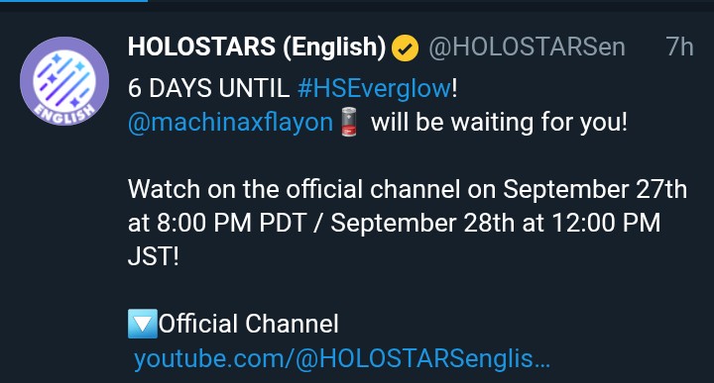Click the blue down-arrow emoji before Official Channel
This screenshot has width=714, height=383.
tap(143, 324)
